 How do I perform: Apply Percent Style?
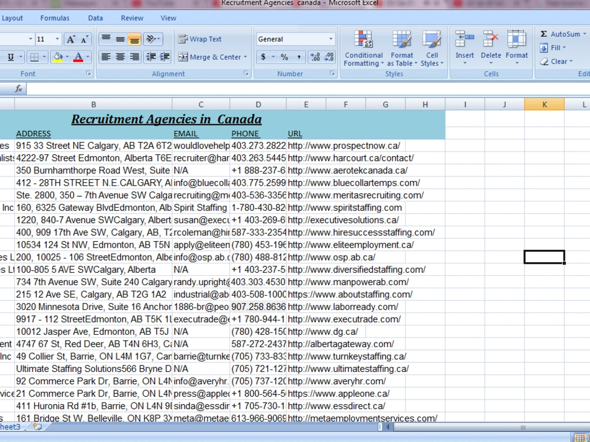[x=284, y=57]
